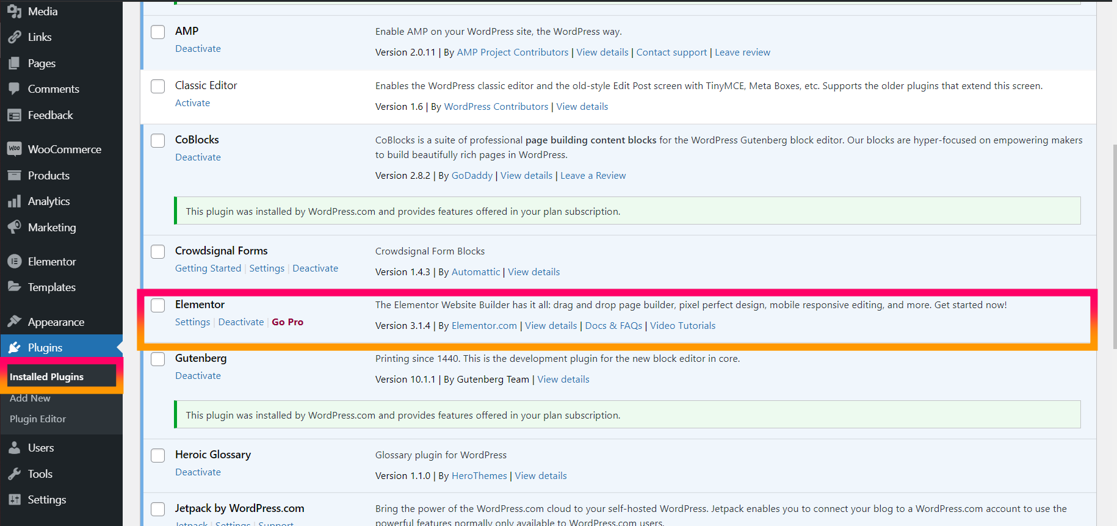View details for the AMP plugin
Screen dimensions: 1117x526
point(602,52)
